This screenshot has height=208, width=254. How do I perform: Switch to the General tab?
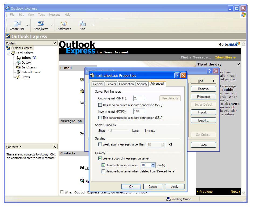pos(98,84)
